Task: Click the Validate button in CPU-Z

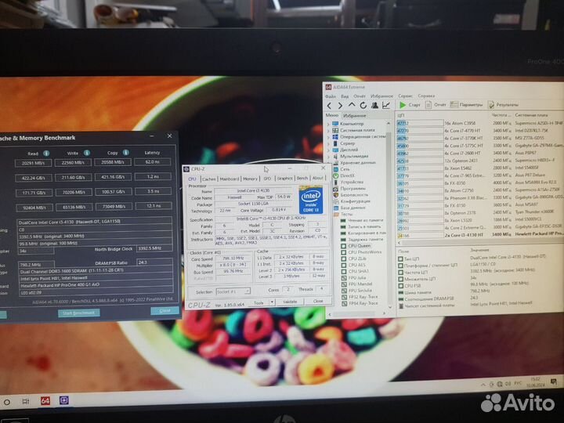Action: coord(290,302)
